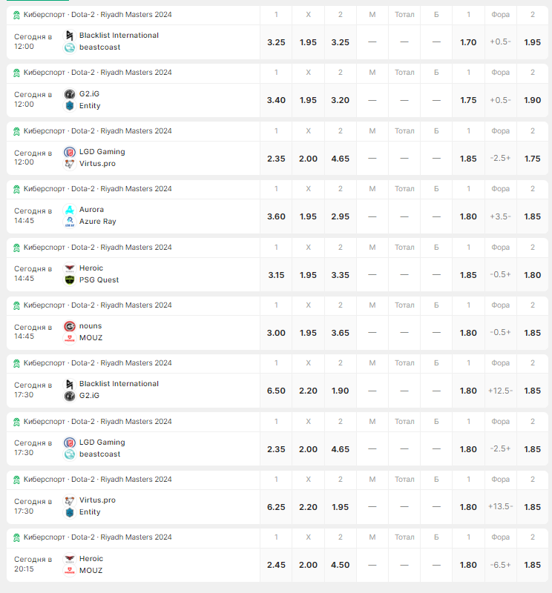Click Virtus.pro logo in the Virtus.pro vs Entity match
Screen dimensions: 552x593
70,500
